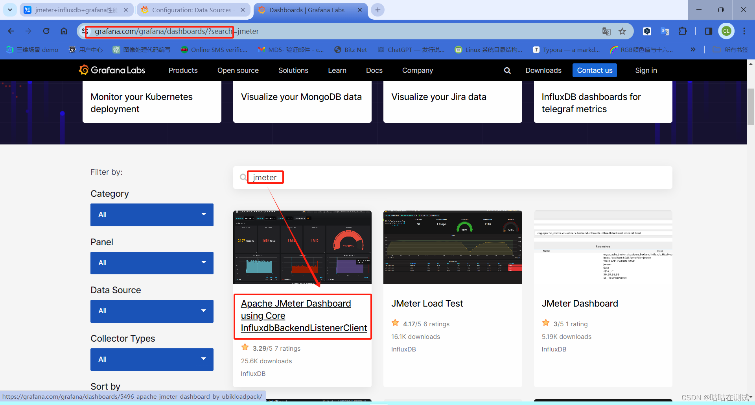Click the translate extension icon in toolbar

tap(665, 31)
